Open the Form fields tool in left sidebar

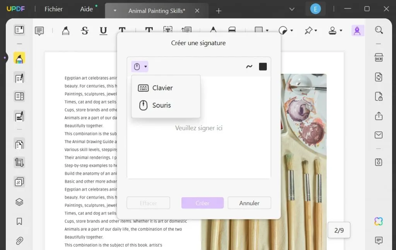(x=19, y=96)
